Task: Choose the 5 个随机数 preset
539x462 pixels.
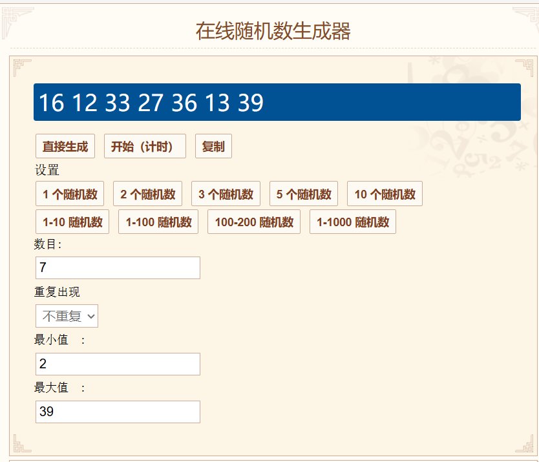Action: [304, 194]
